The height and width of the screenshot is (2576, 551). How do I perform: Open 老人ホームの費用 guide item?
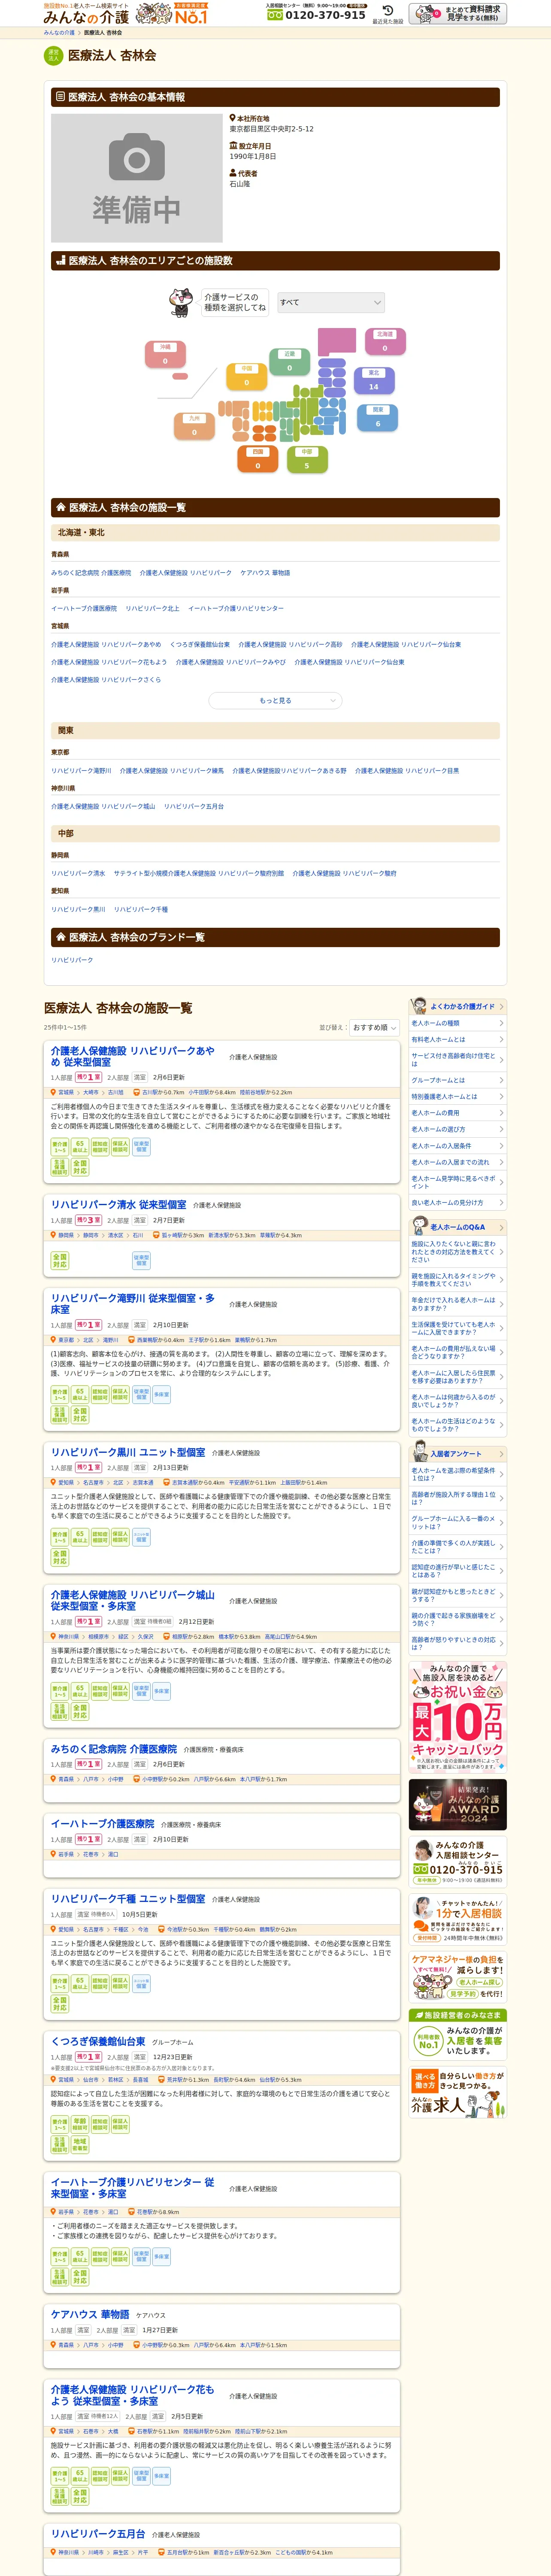(458, 1113)
